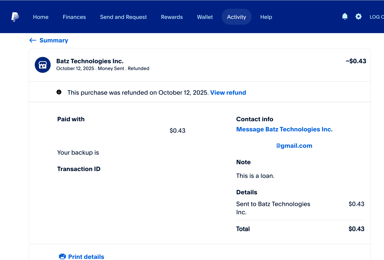Screen dimensions: 384x260
Task: Click the info icon beside refund notice
Action: pyautogui.click(x=59, y=92)
